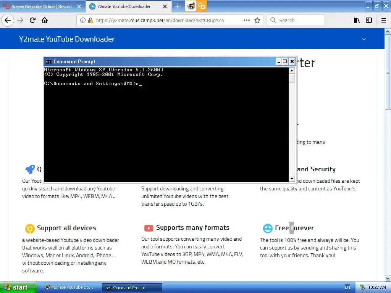Click the EN language indicator

pos(347,287)
